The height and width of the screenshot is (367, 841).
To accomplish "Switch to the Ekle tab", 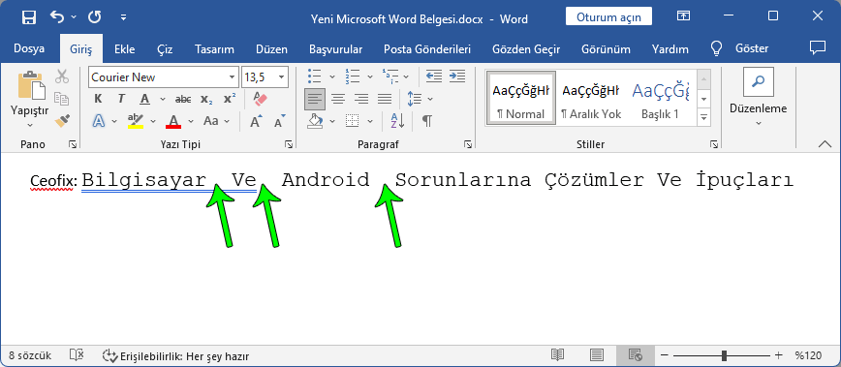I will 124,49.
